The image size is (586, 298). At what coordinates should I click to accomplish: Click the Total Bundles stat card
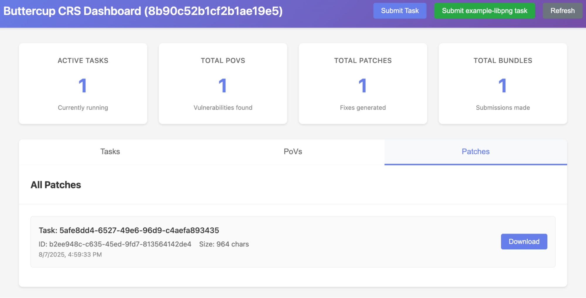click(503, 84)
